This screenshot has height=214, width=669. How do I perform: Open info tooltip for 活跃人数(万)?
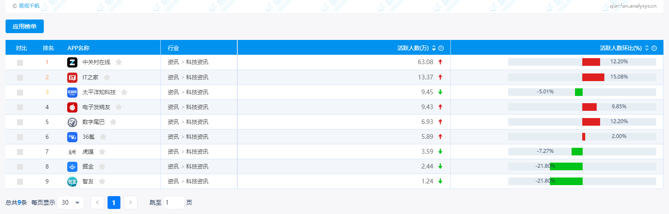pos(441,48)
